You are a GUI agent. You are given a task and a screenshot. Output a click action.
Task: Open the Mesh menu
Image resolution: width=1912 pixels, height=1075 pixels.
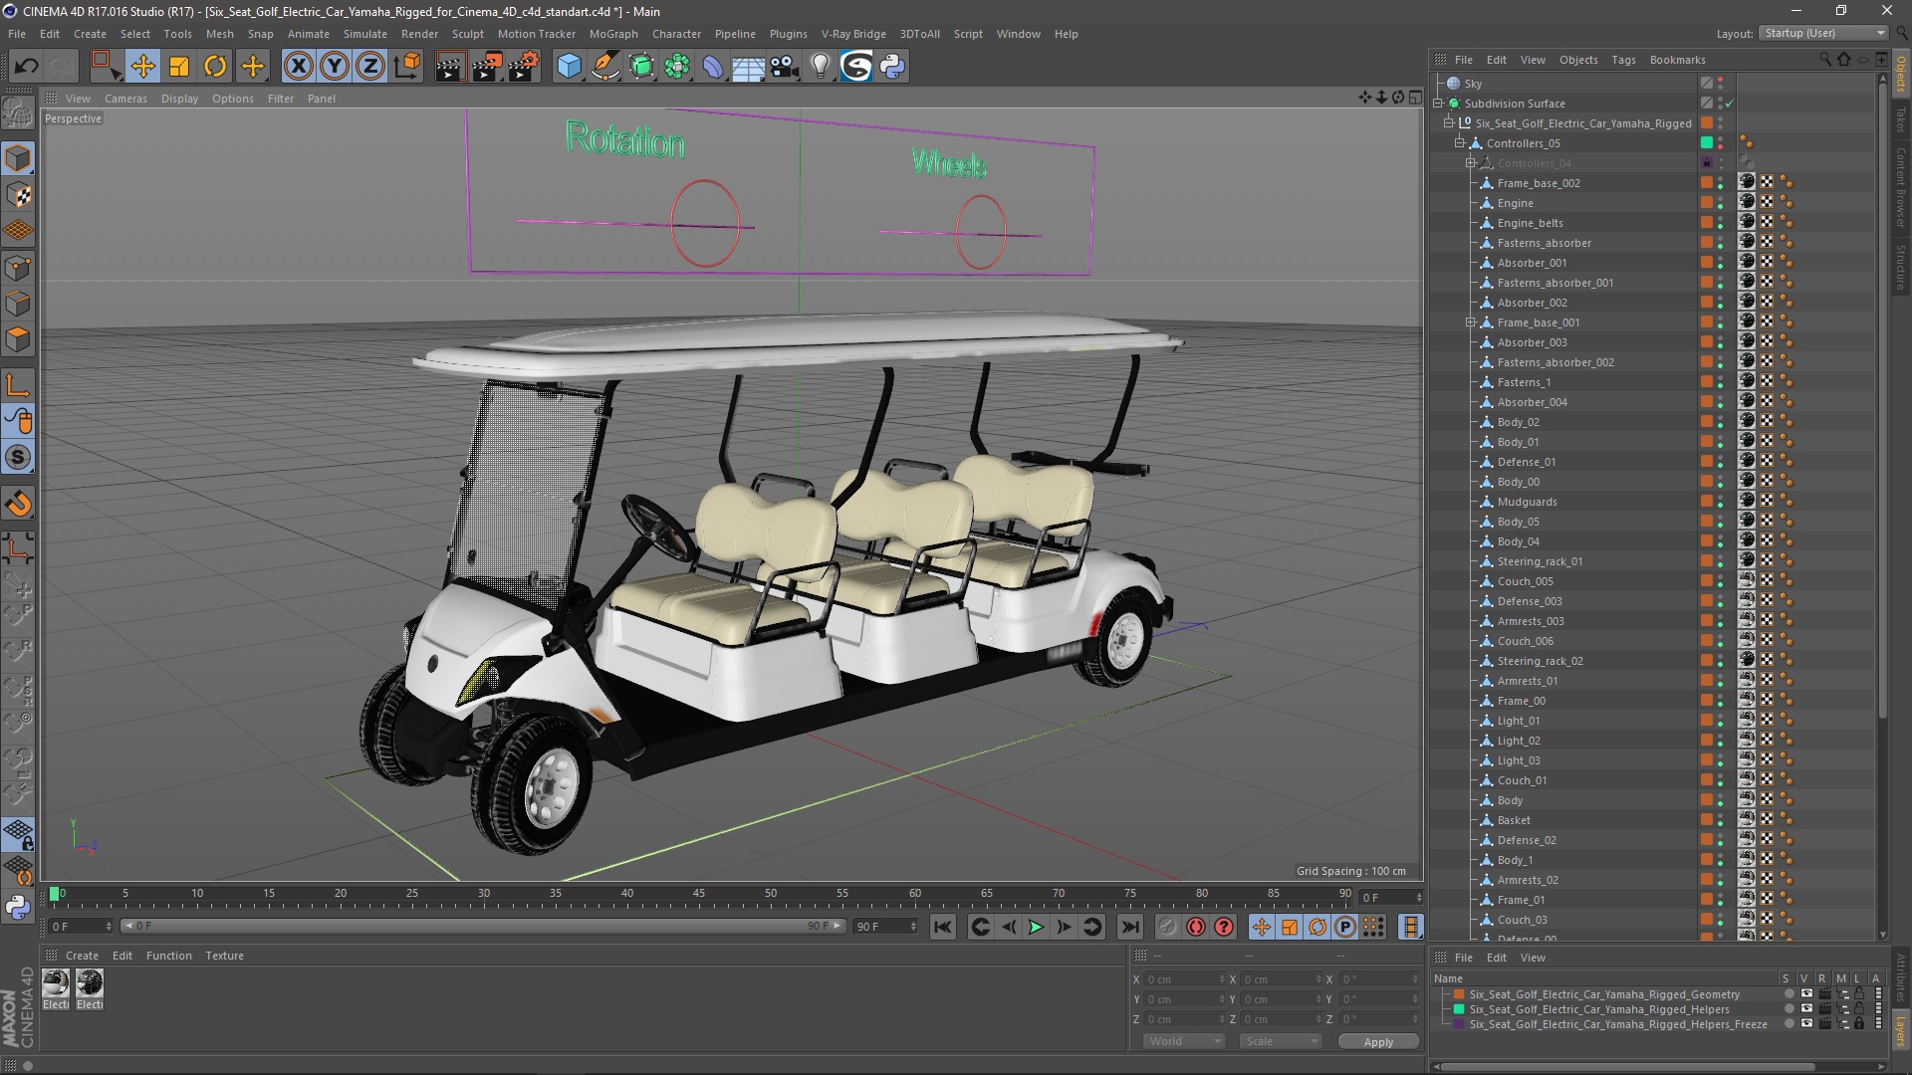pyautogui.click(x=219, y=34)
